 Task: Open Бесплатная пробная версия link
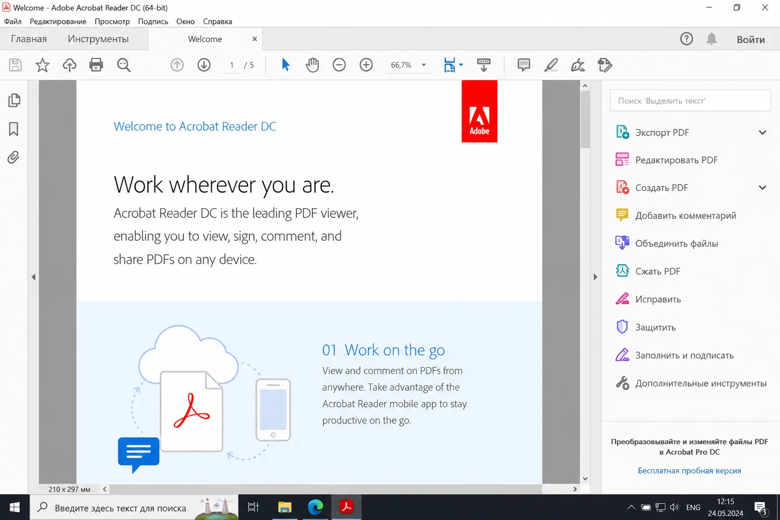tap(689, 471)
